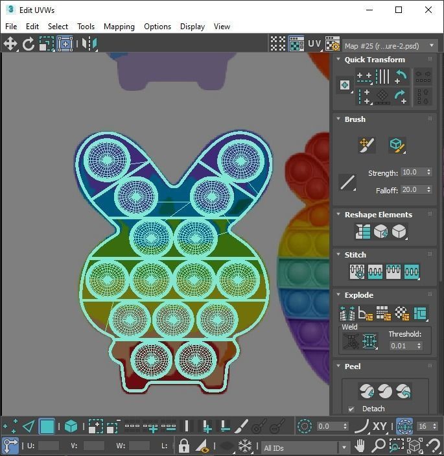Activate Freeform Mode tool
The width and height of the screenshot is (444, 456).
click(x=65, y=44)
